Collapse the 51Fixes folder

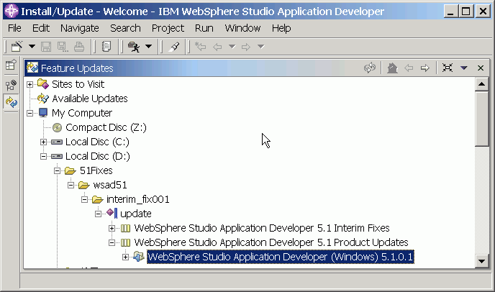pyautogui.click(x=57, y=170)
